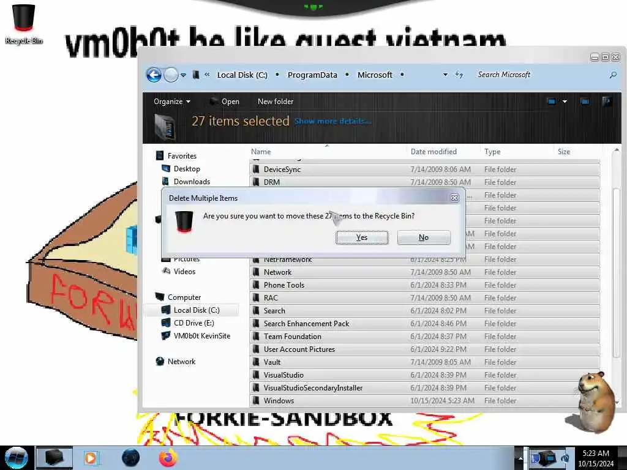Screen dimensions: 627x470
Task: Cancel deletion with the No button
Action: point(424,237)
